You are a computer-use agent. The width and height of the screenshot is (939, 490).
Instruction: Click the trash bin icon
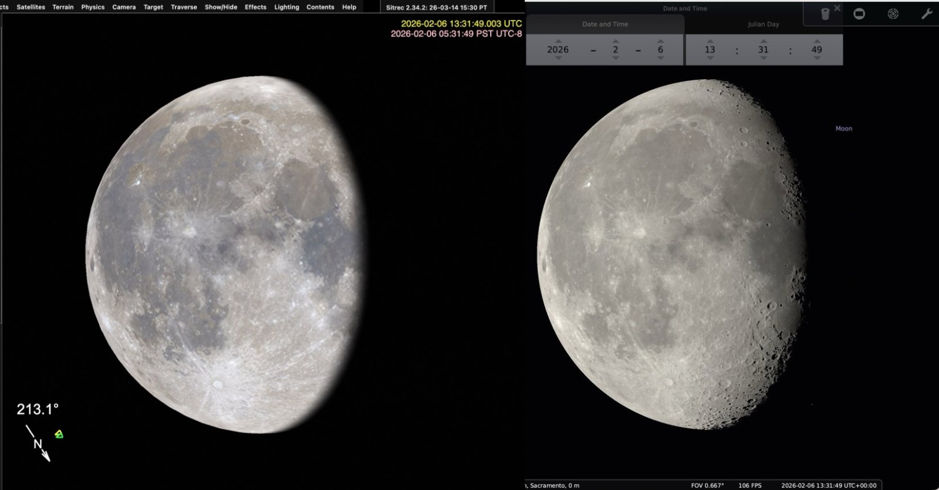[825, 15]
